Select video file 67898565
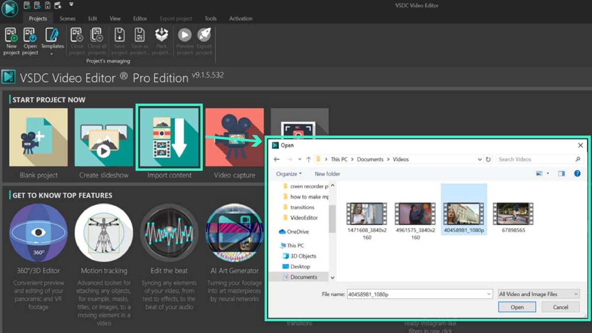The height and width of the screenshot is (333, 592). pos(513,218)
